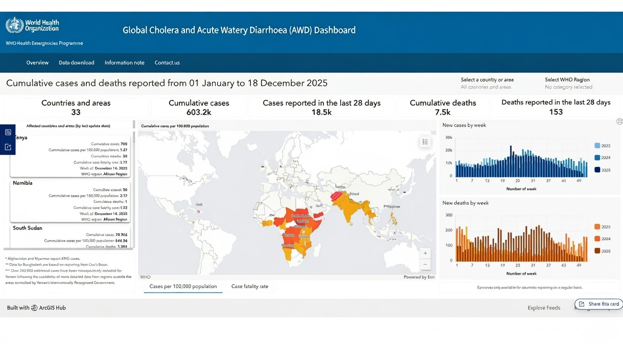Expand dashboard with the top-right fullscreen icon
Screen dimensions: 623x344
coord(619,121)
